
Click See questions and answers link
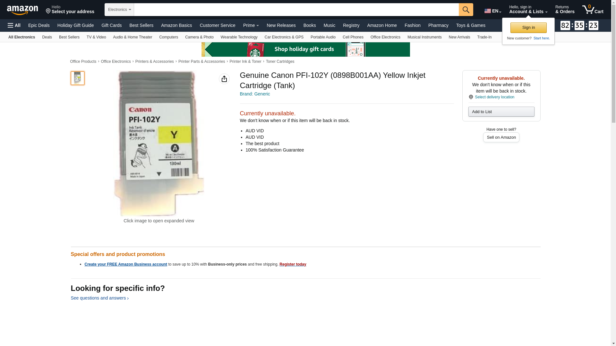pyautogui.click(x=100, y=298)
